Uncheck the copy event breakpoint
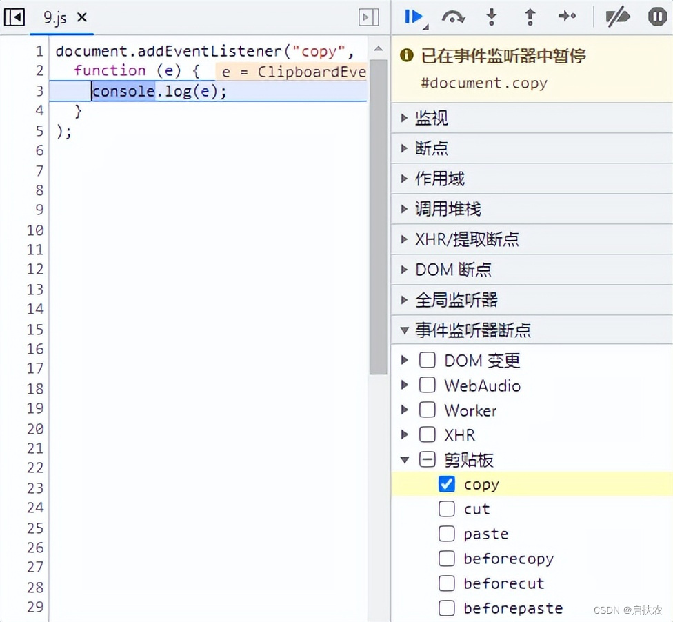Screen dimensions: 673x622 tap(447, 484)
